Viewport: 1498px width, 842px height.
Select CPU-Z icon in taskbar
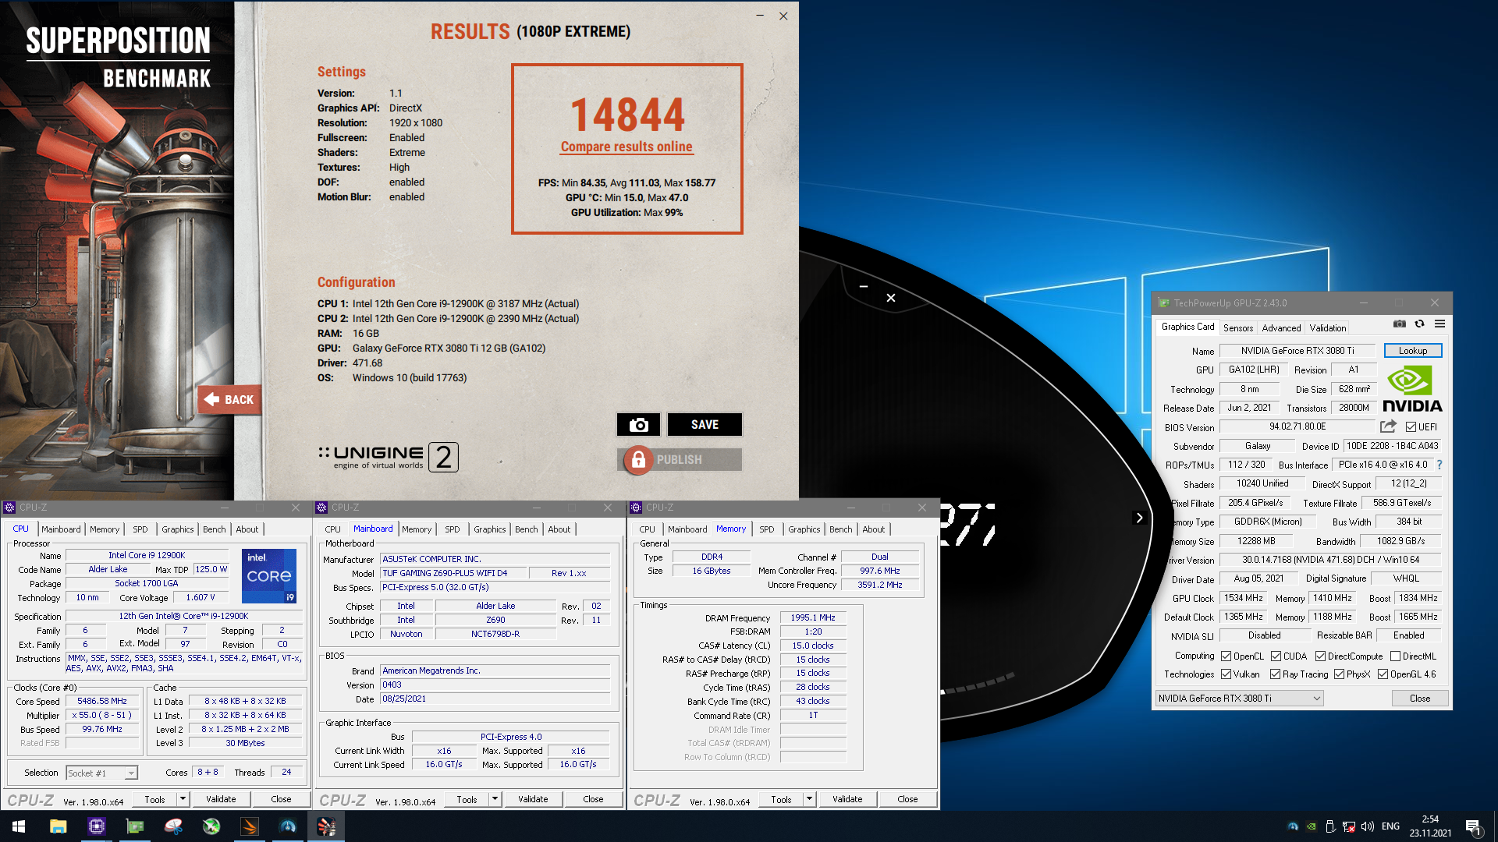[96, 826]
